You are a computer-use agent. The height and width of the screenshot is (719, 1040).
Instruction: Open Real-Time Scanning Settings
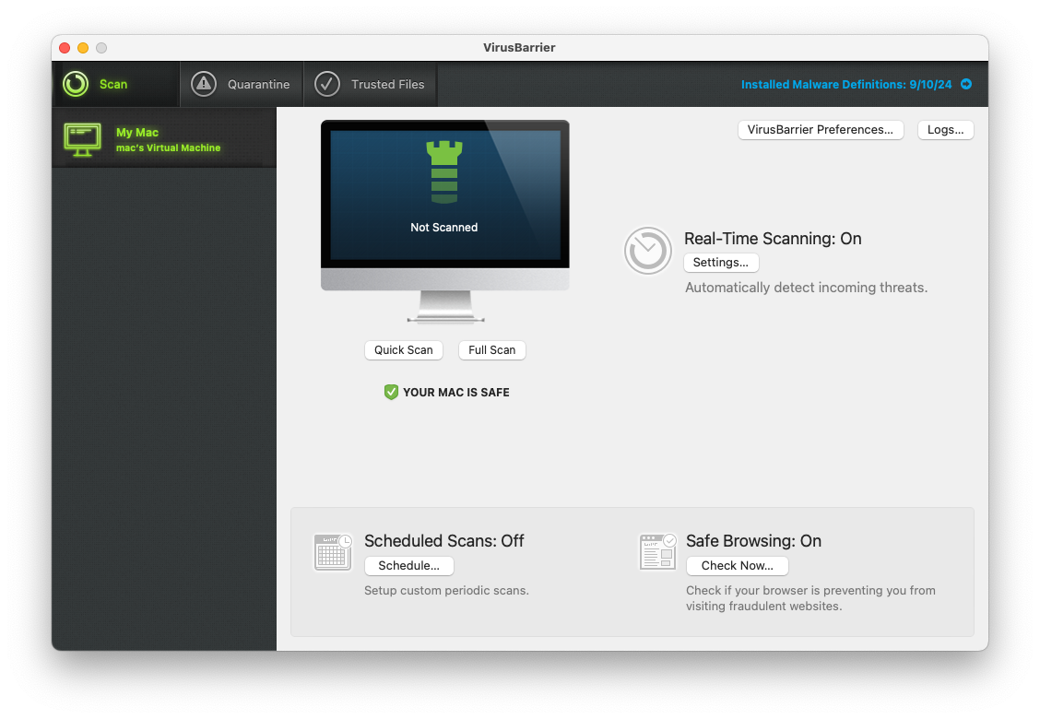pos(720,263)
